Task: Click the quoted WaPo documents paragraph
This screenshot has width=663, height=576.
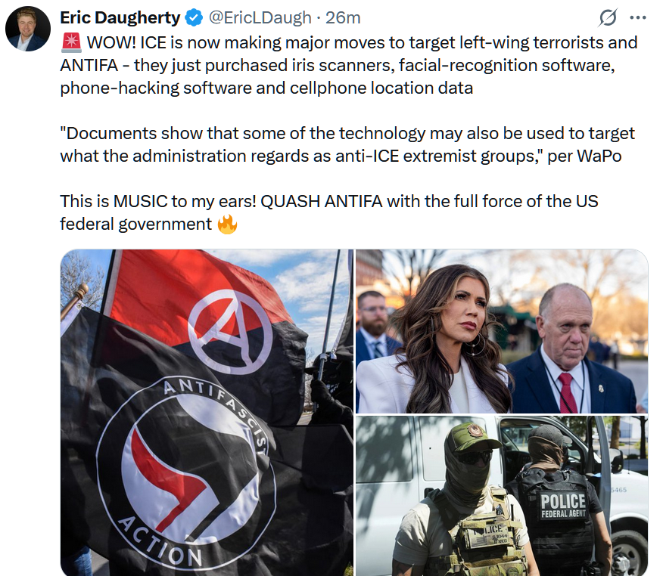Action: coord(347,144)
